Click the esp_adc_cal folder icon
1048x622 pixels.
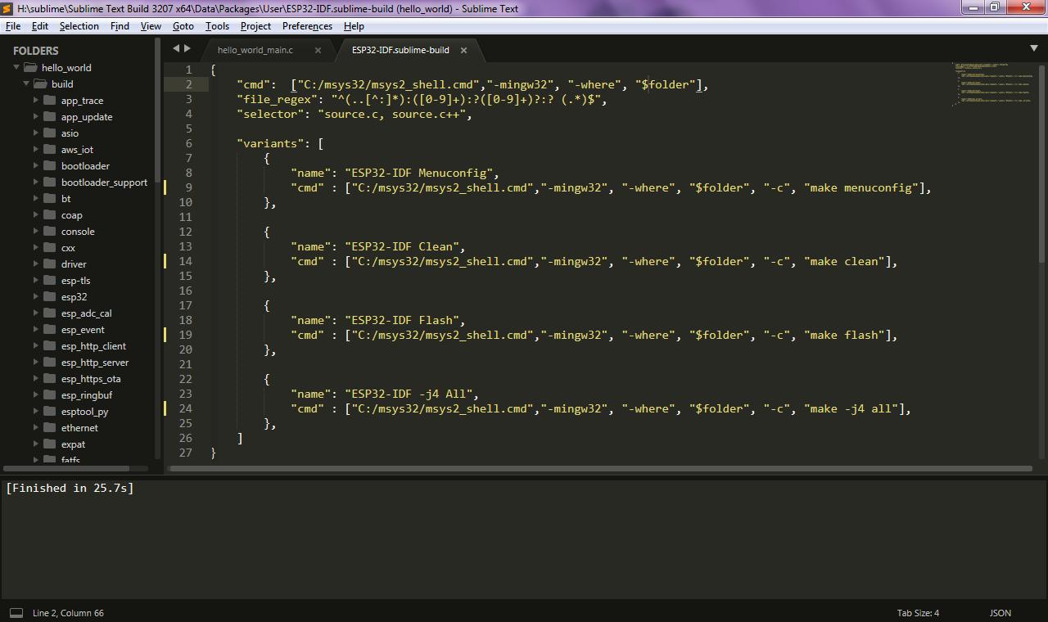point(49,313)
